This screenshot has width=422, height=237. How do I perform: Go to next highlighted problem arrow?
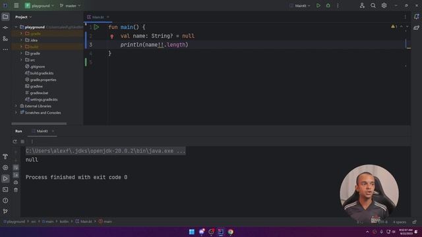coord(407,26)
